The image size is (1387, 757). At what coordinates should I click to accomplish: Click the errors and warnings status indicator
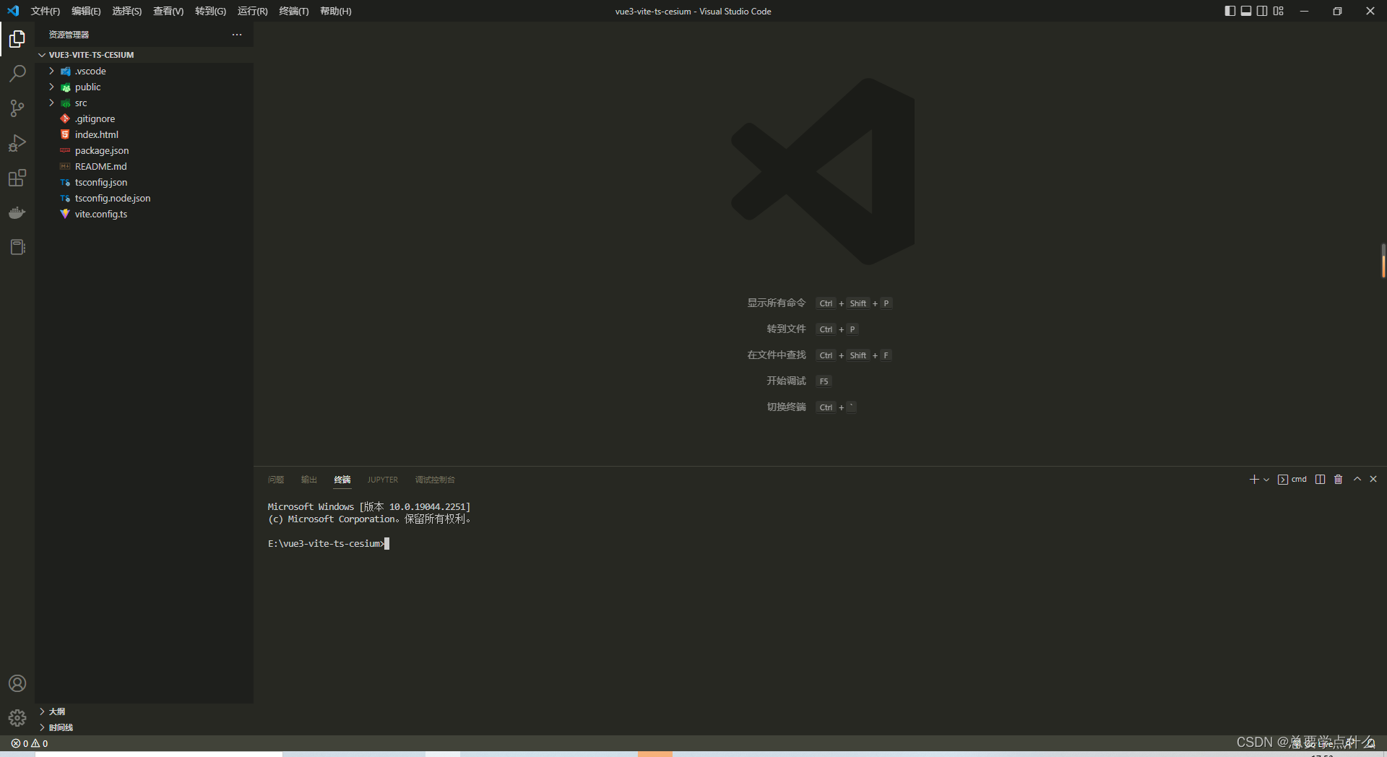[x=30, y=743]
